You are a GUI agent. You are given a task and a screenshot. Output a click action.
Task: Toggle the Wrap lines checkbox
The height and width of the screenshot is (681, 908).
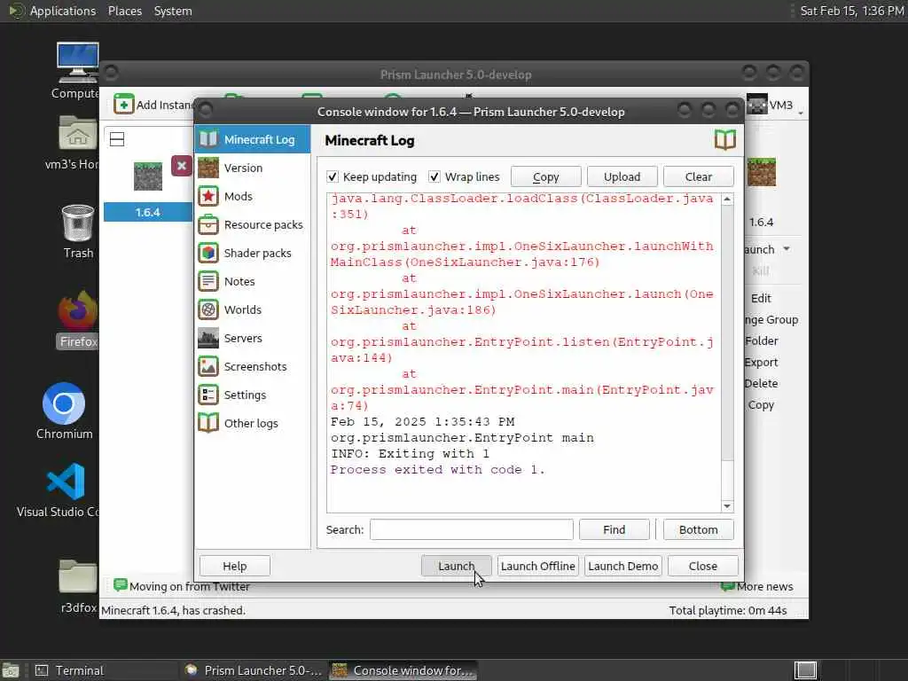click(434, 176)
